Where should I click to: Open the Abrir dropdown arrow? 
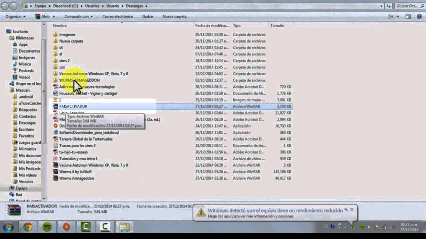(54, 17)
